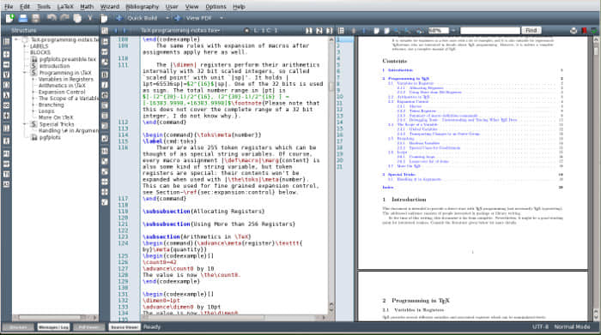
Task: Toggle the Messages / Log panel
Action: pyautogui.click(x=53, y=327)
